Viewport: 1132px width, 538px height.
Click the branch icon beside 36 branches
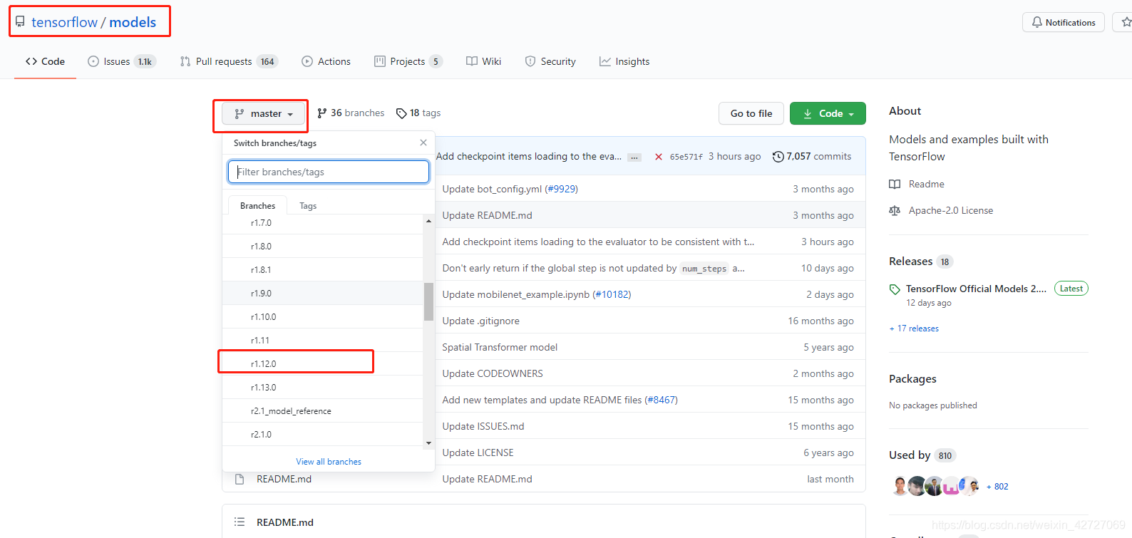[x=322, y=113]
